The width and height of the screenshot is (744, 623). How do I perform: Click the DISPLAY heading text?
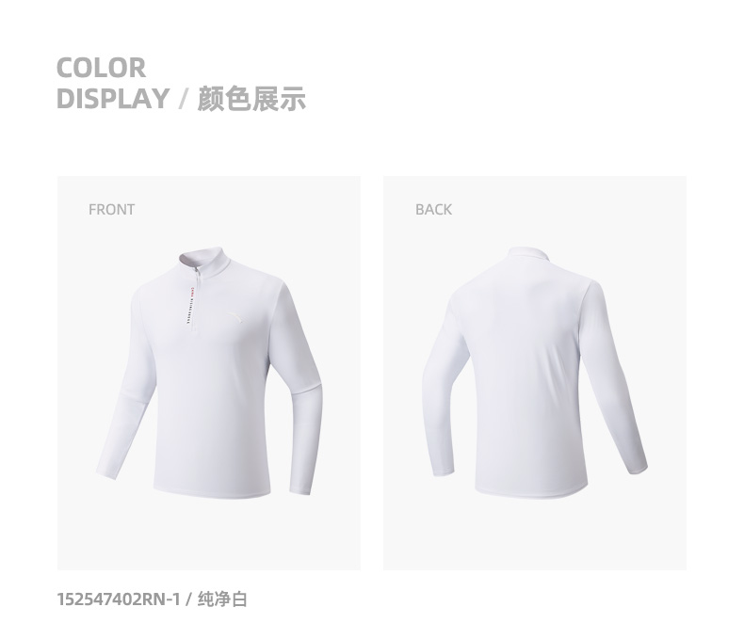pos(113,99)
